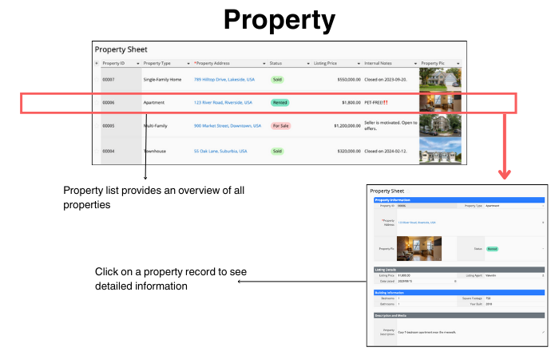Open the Property Type column dropdown arrow
The image size is (559, 359).
188,63
